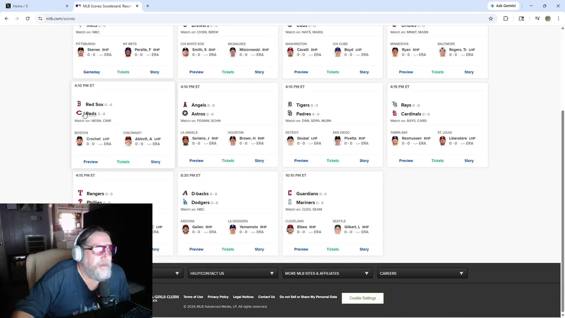Viewport: 565px width, 318px height.
Task: Open Privacy Policy link
Action: 218,297
